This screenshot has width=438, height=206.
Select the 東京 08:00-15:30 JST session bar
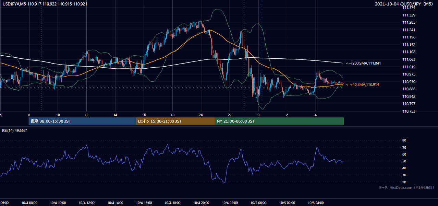82,121
